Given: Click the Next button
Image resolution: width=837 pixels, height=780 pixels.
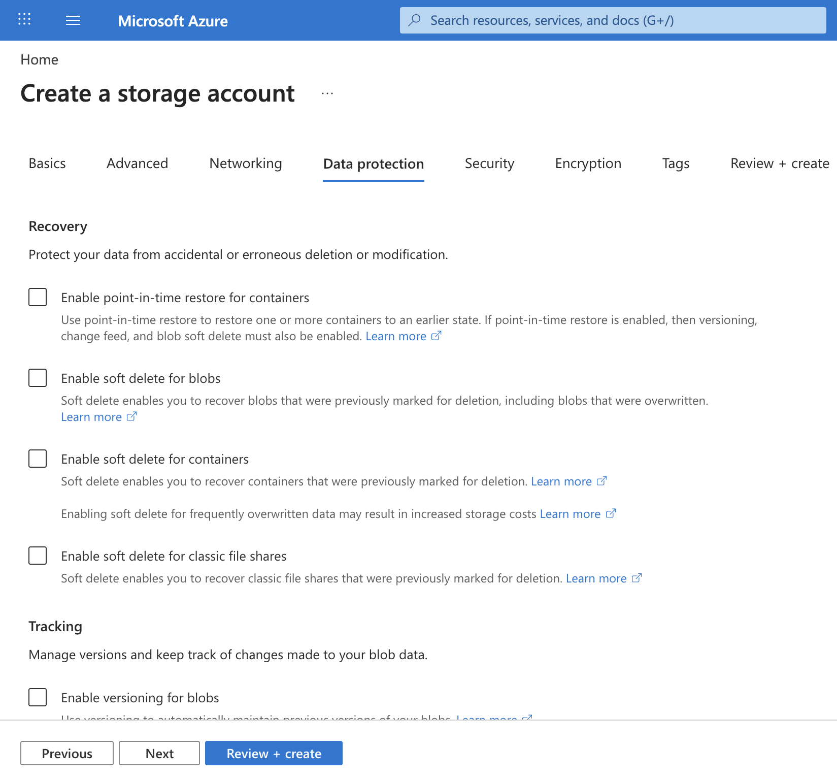Looking at the screenshot, I should coord(159,753).
